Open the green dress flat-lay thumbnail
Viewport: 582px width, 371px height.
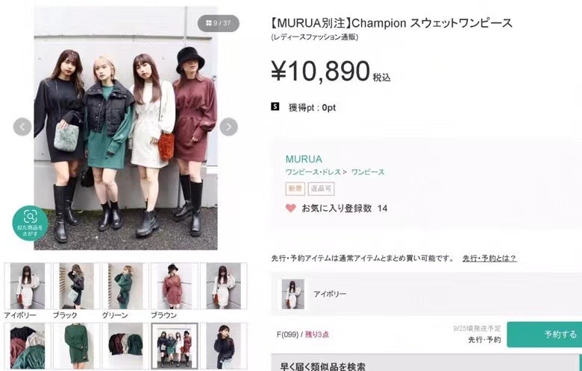(x=76, y=346)
